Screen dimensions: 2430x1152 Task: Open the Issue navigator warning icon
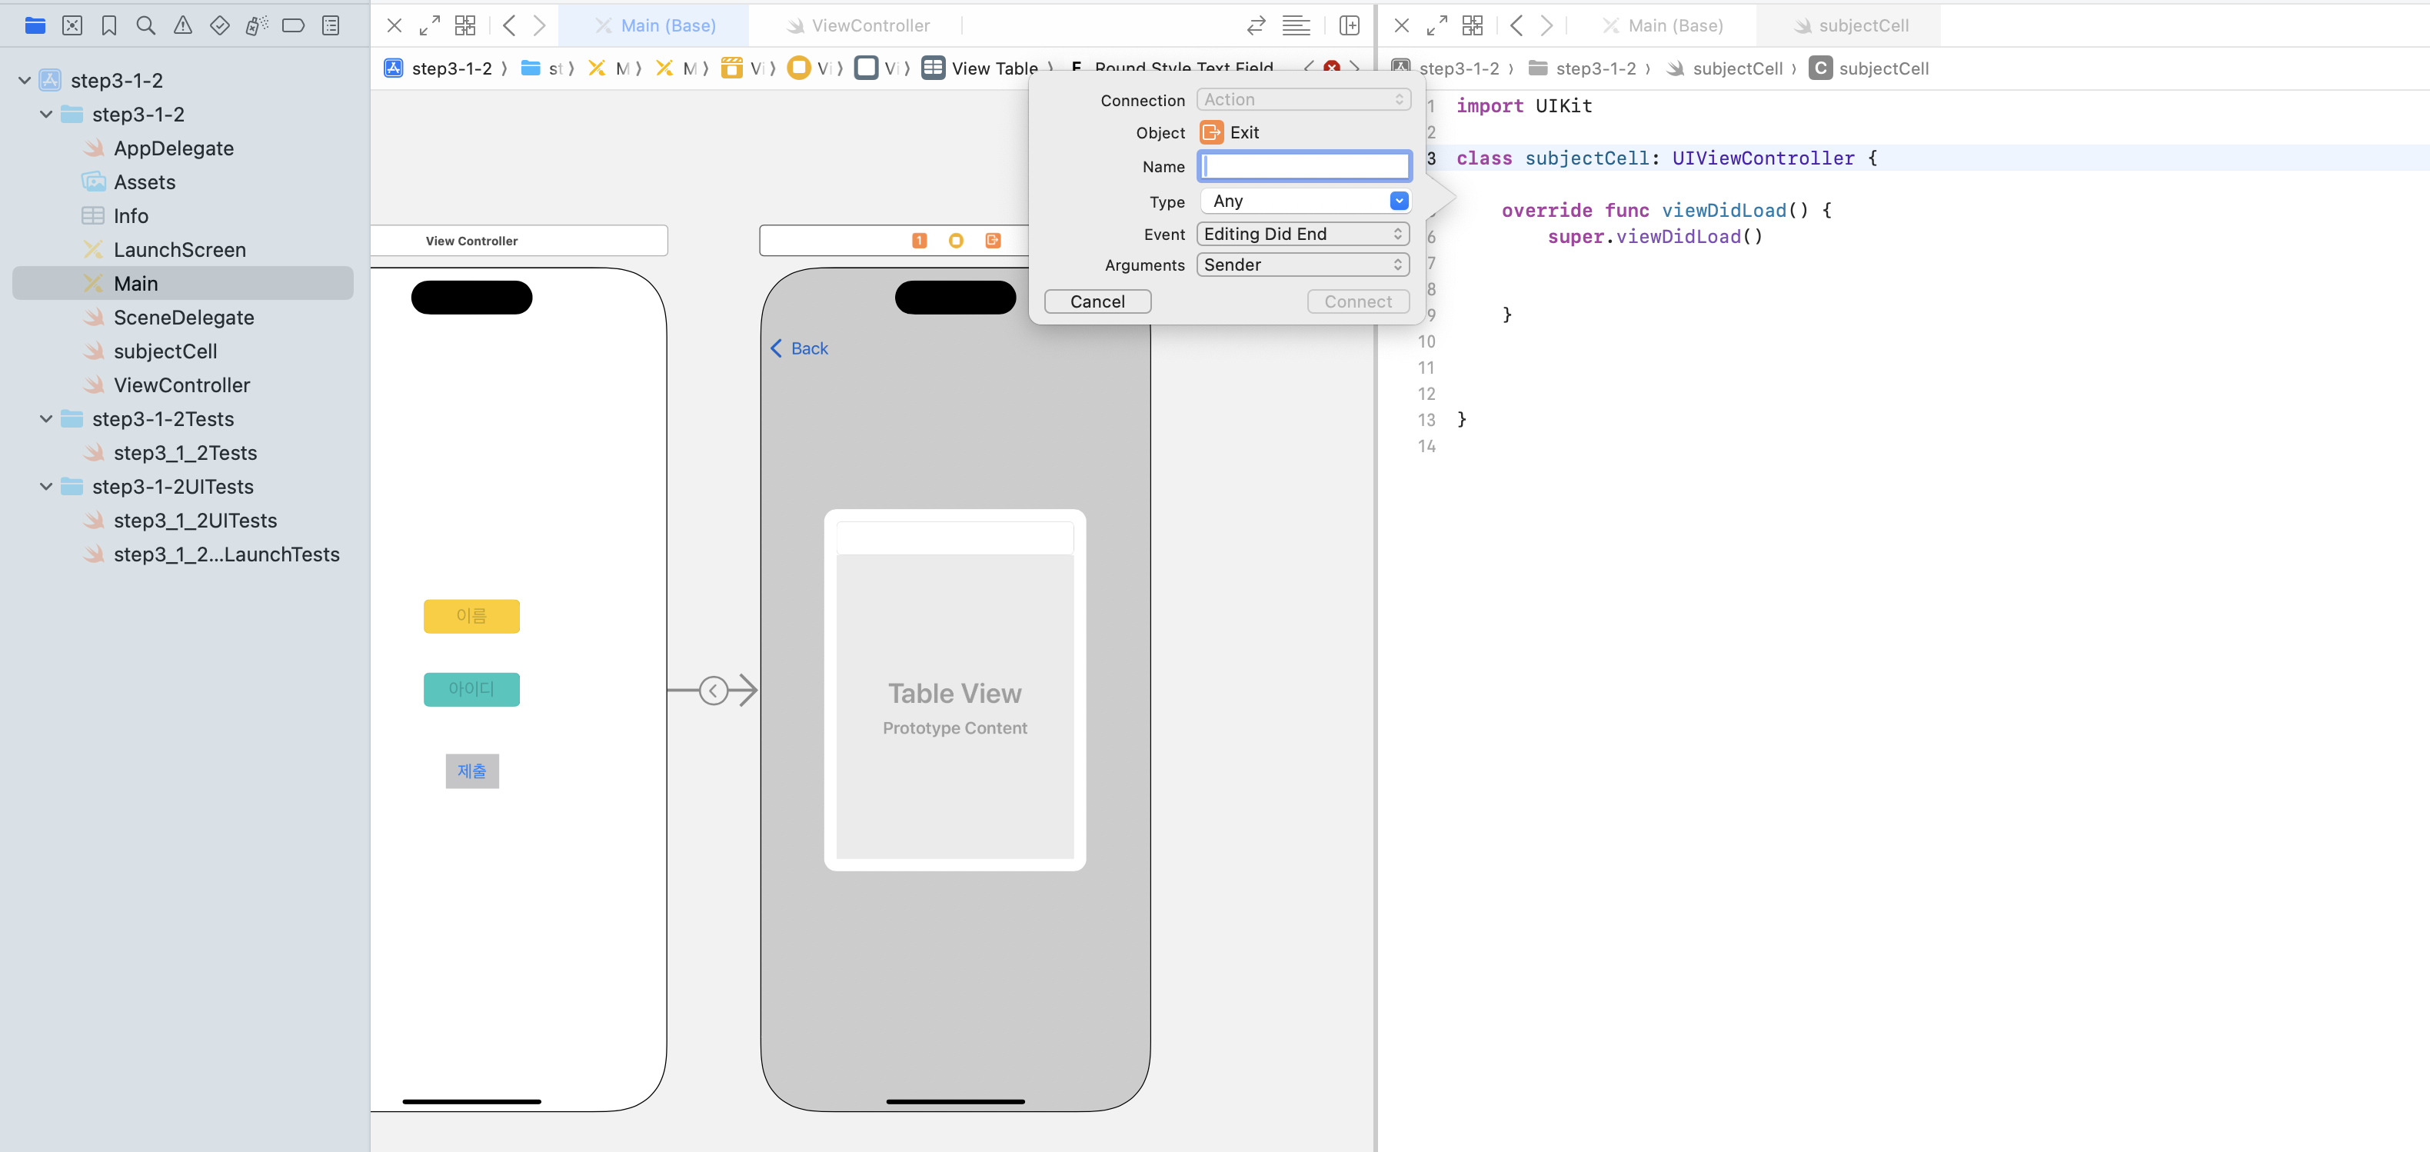point(183,25)
